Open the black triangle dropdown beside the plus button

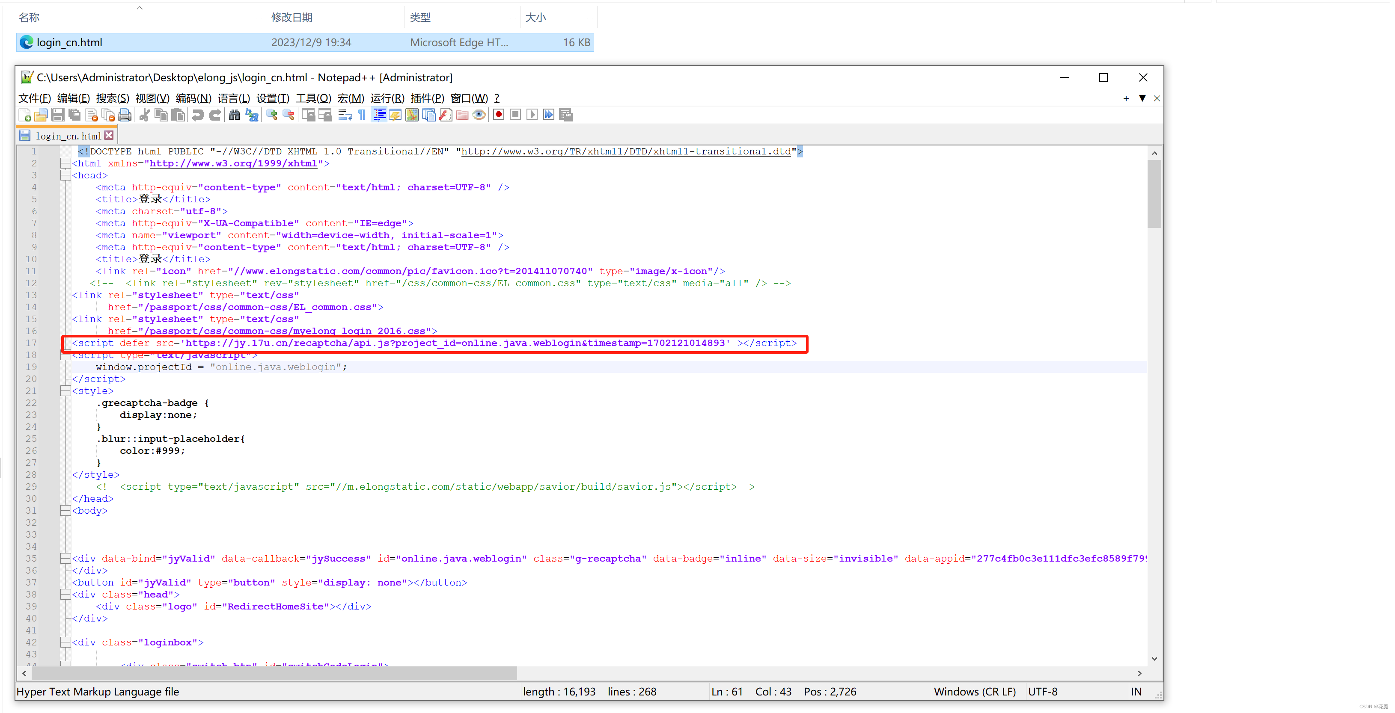[x=1142, y=98]
